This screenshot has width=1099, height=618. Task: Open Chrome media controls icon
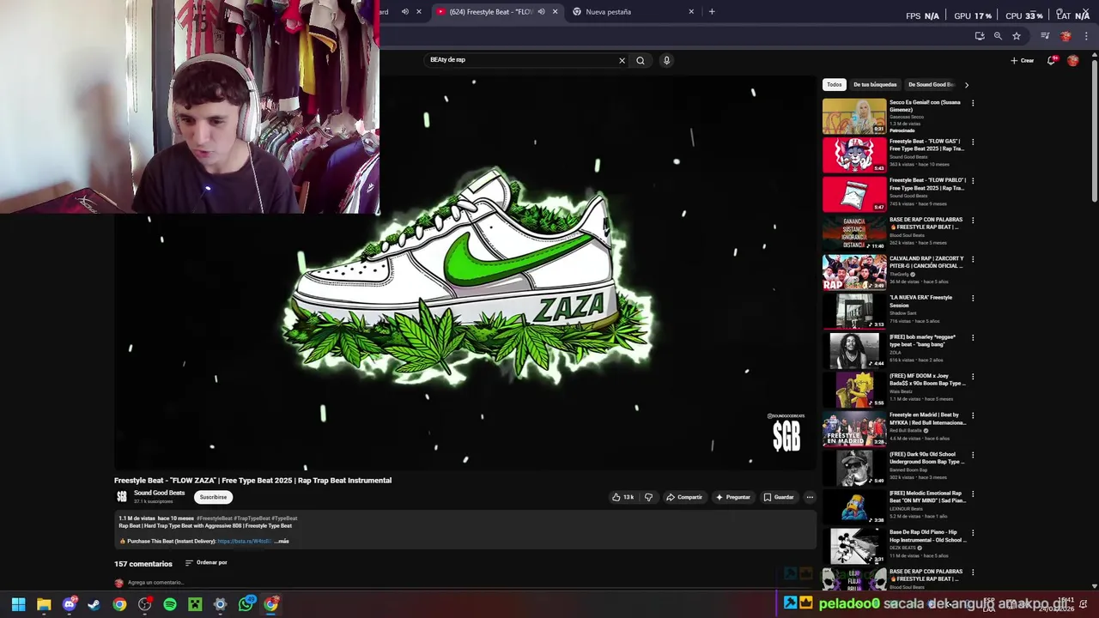[1045, 36]
